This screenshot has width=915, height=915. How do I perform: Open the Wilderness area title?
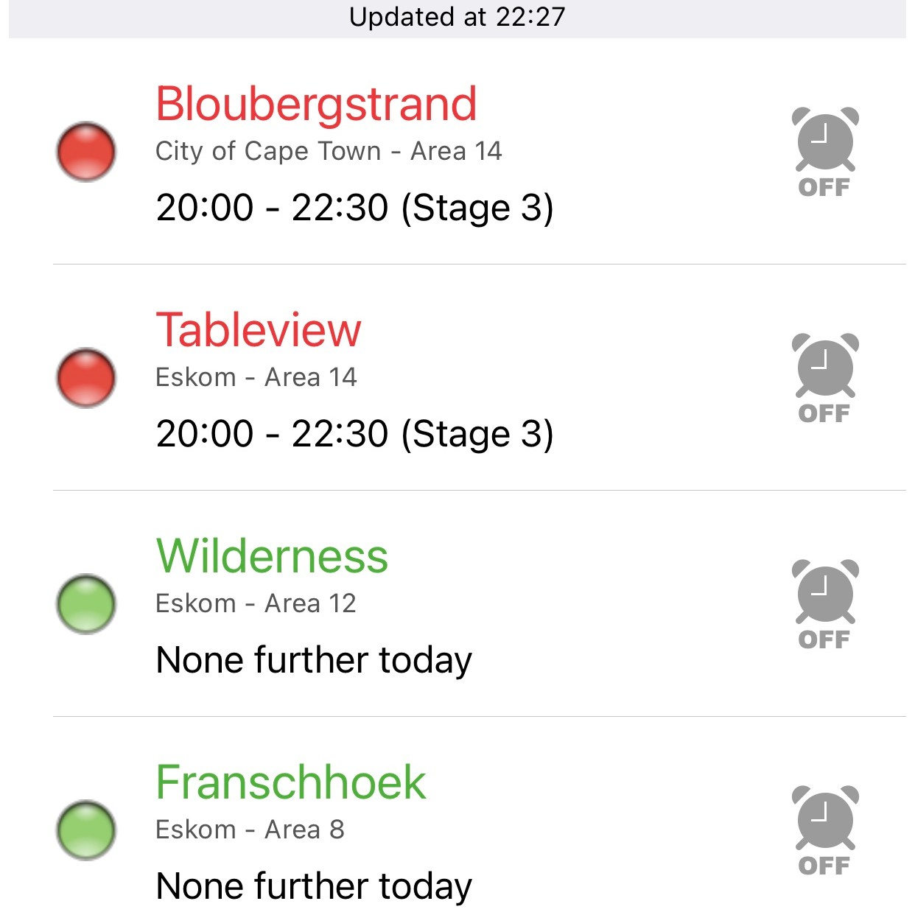point(272,556)
